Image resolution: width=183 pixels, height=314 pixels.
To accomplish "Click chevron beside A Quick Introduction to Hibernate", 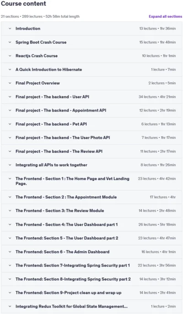I will click(10, 69).
